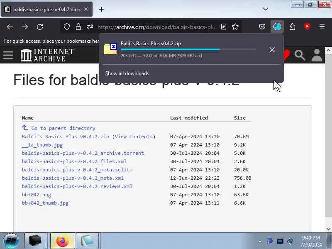
Task: Open the notepad taskbar app
Action: coord(87,241)
